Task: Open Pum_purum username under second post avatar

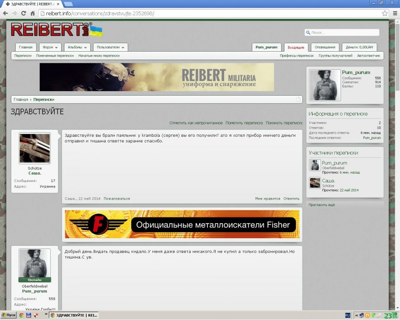Action: coord(35,291)
